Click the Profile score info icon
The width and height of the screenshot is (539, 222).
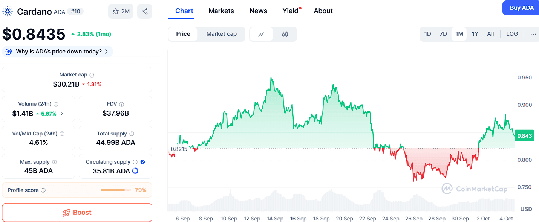tap(43, 190)
